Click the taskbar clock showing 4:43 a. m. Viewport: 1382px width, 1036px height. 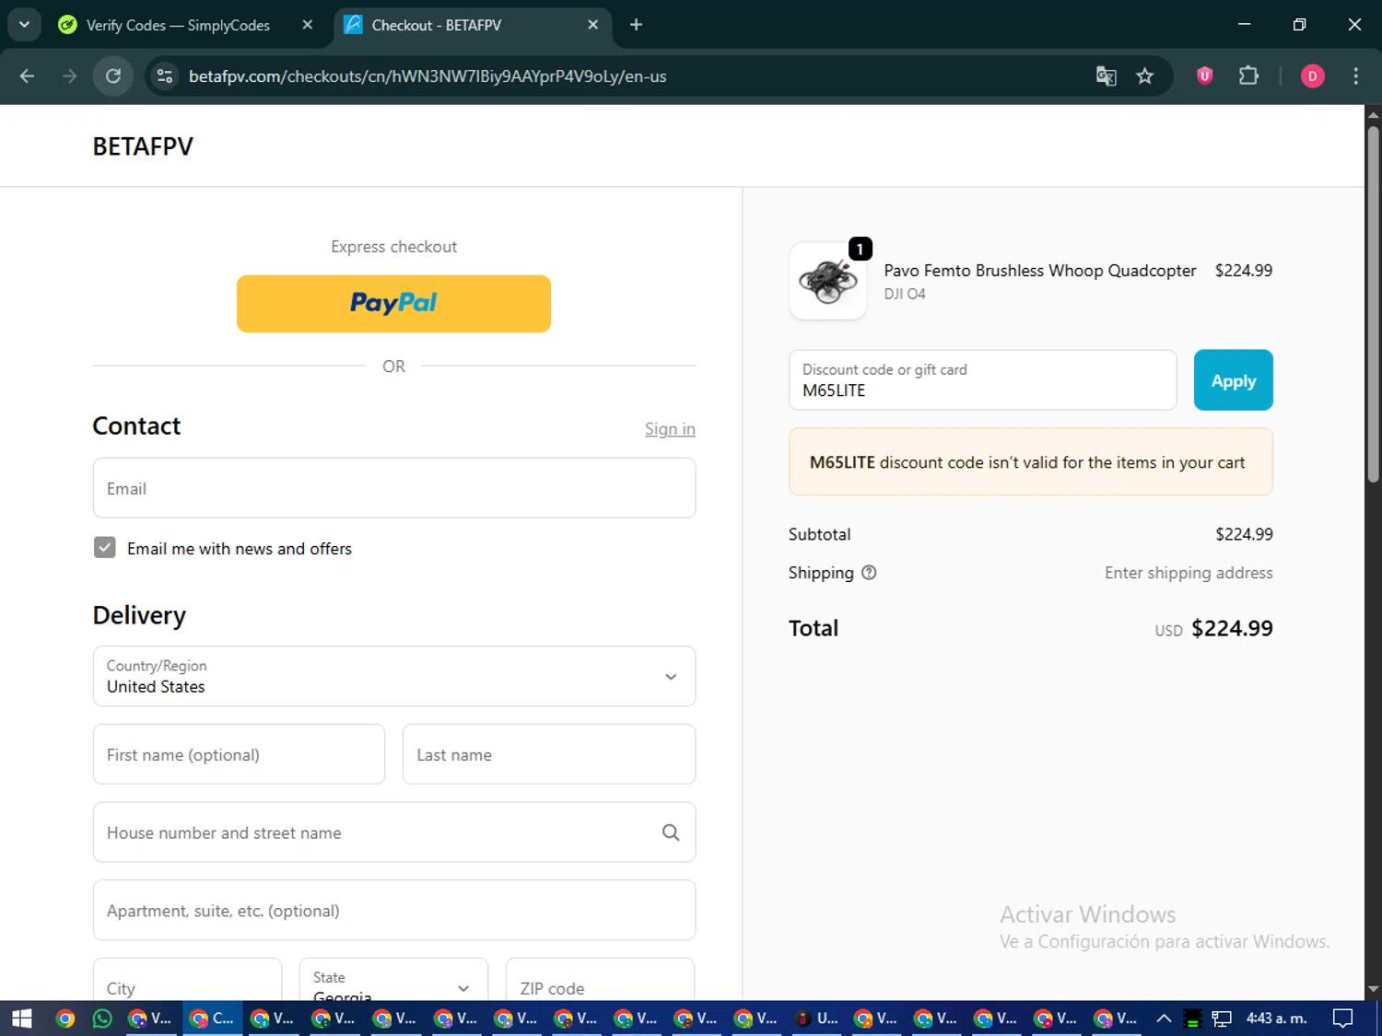tap(1277, 1019)
